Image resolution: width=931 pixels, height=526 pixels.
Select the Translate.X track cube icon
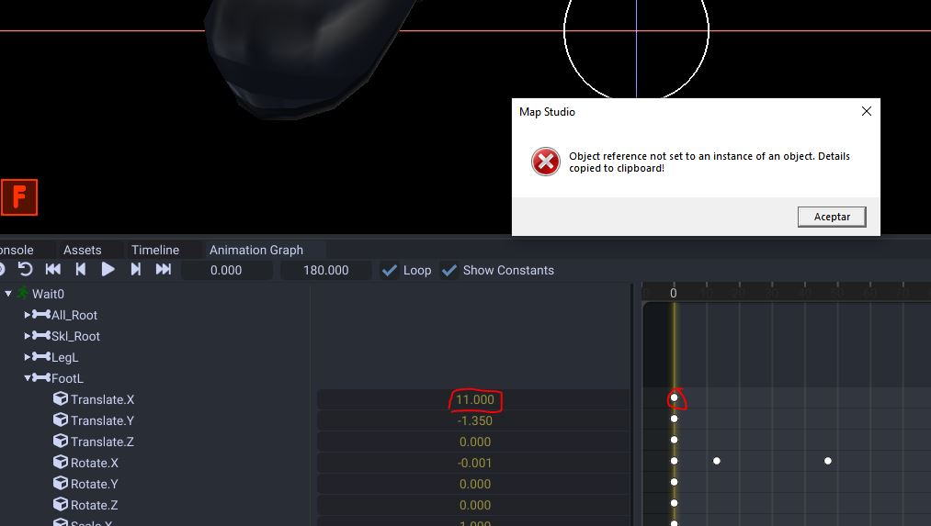pyautogui.click(x=61, y=398)
